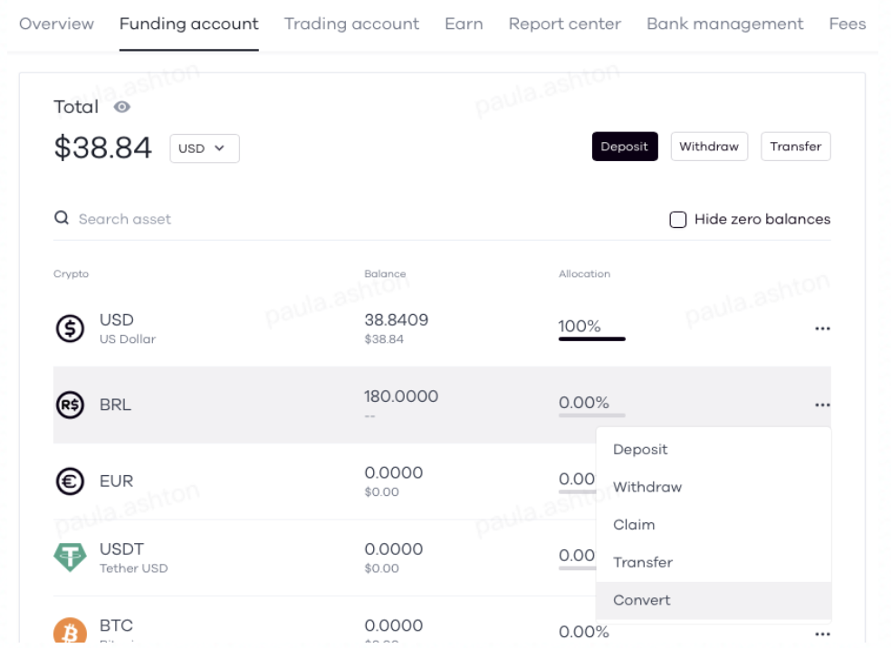Open the USD row three-dot menu
The height and width of the screenshot is (648, 891).
point(822,329)
